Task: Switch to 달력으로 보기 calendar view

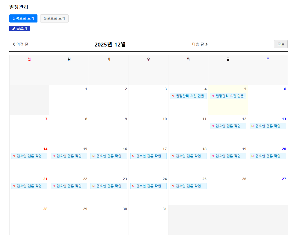Action: point(23,18)
